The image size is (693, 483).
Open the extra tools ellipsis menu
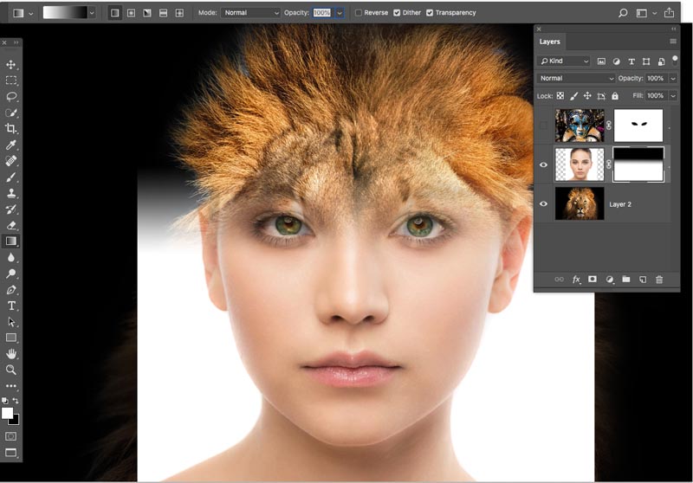coord(11,386)
